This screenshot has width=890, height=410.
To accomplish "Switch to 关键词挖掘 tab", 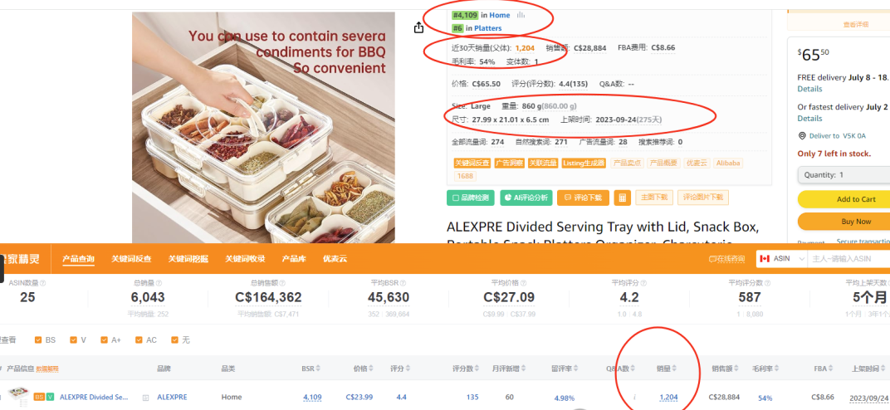I will (x=188, y=259).
